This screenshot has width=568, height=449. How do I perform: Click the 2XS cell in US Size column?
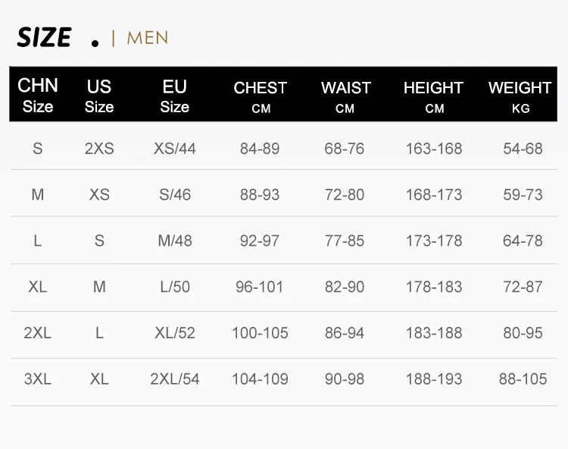point(99,149)
